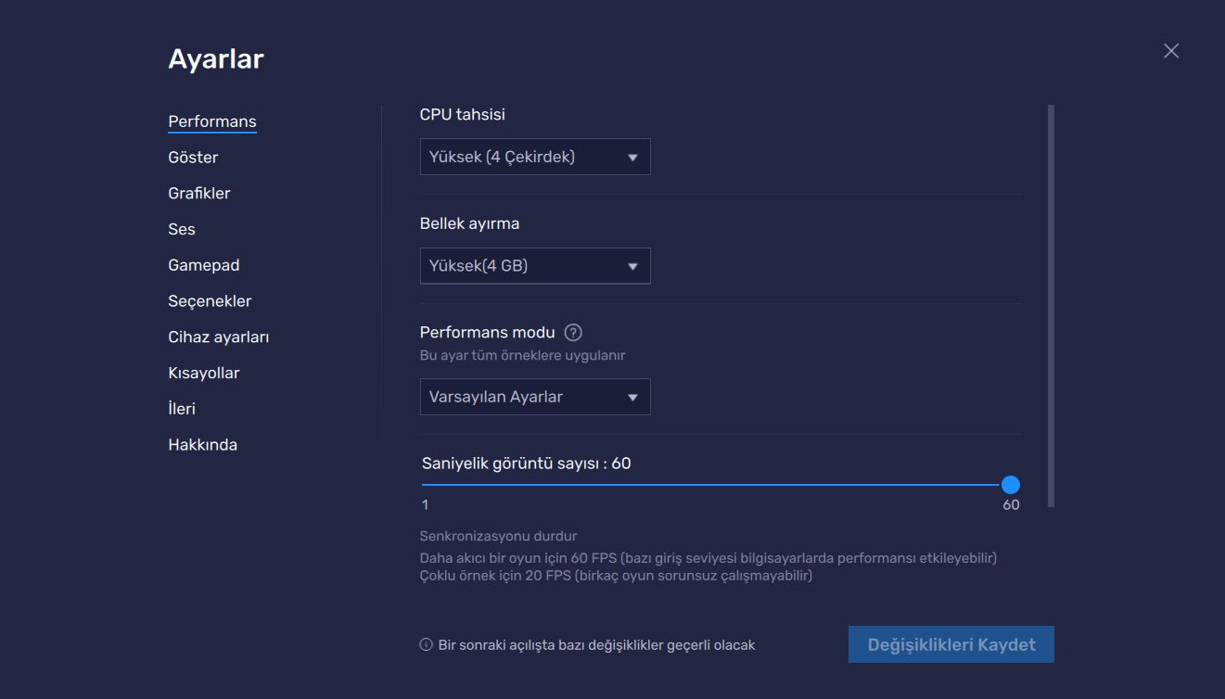
Task: Click the CPU tahsisi label
Action: click(463, 115)
